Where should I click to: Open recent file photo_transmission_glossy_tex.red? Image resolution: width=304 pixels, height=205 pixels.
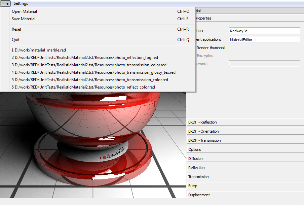93,72
